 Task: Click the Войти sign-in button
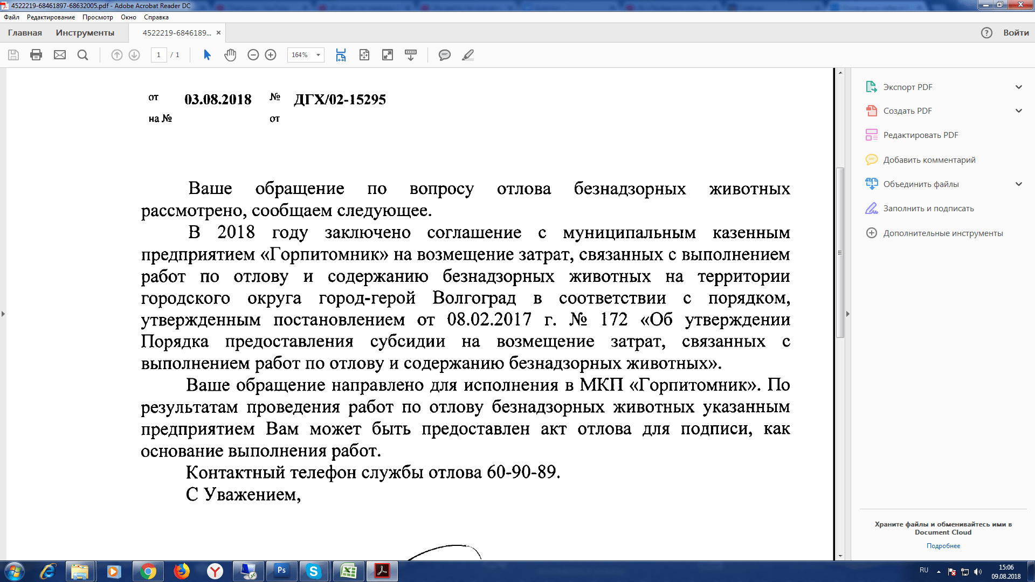pos(1016,33)
